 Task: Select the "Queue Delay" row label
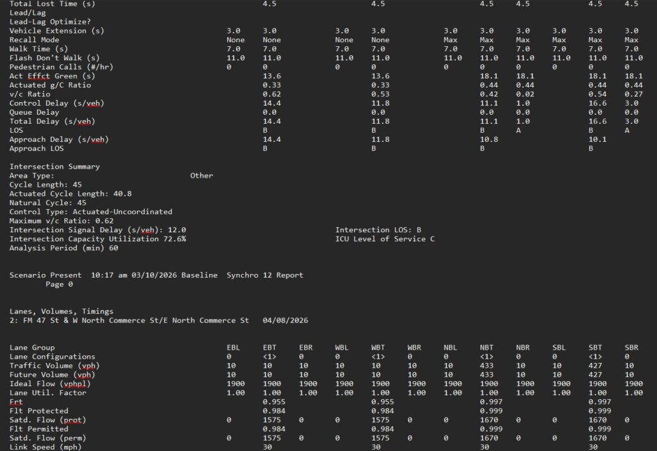click(x=35, y=112)
